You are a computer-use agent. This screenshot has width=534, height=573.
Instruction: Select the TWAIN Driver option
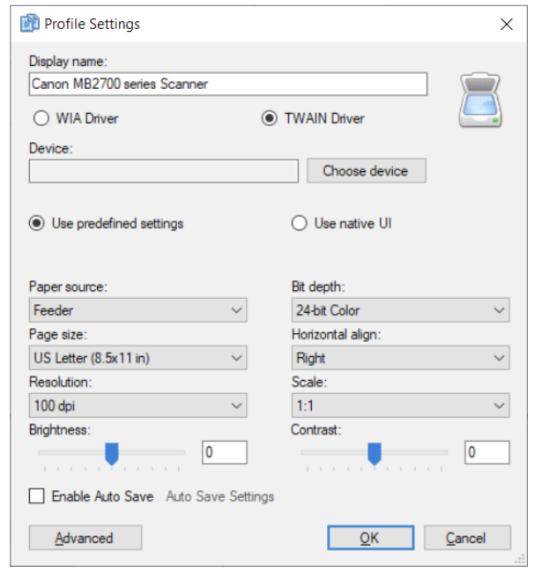[270, 118]
